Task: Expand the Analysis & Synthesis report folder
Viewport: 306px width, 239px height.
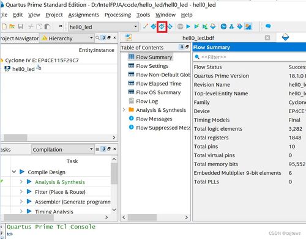Action: 124,110
